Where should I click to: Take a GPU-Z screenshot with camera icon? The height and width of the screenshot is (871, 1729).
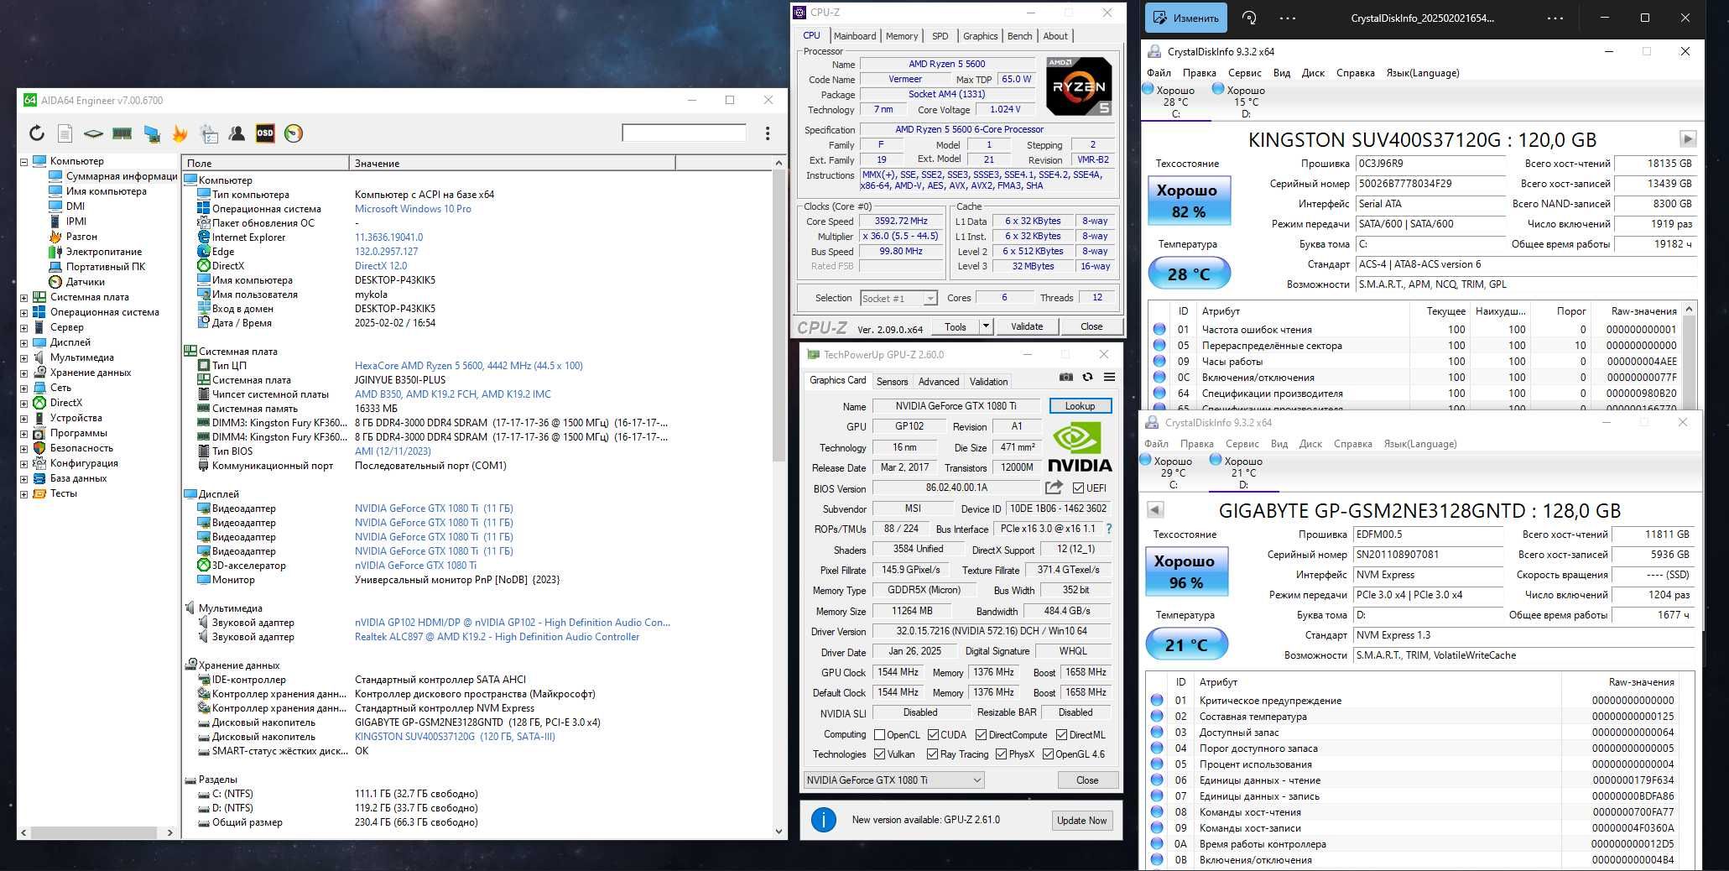pos(1065,378)
